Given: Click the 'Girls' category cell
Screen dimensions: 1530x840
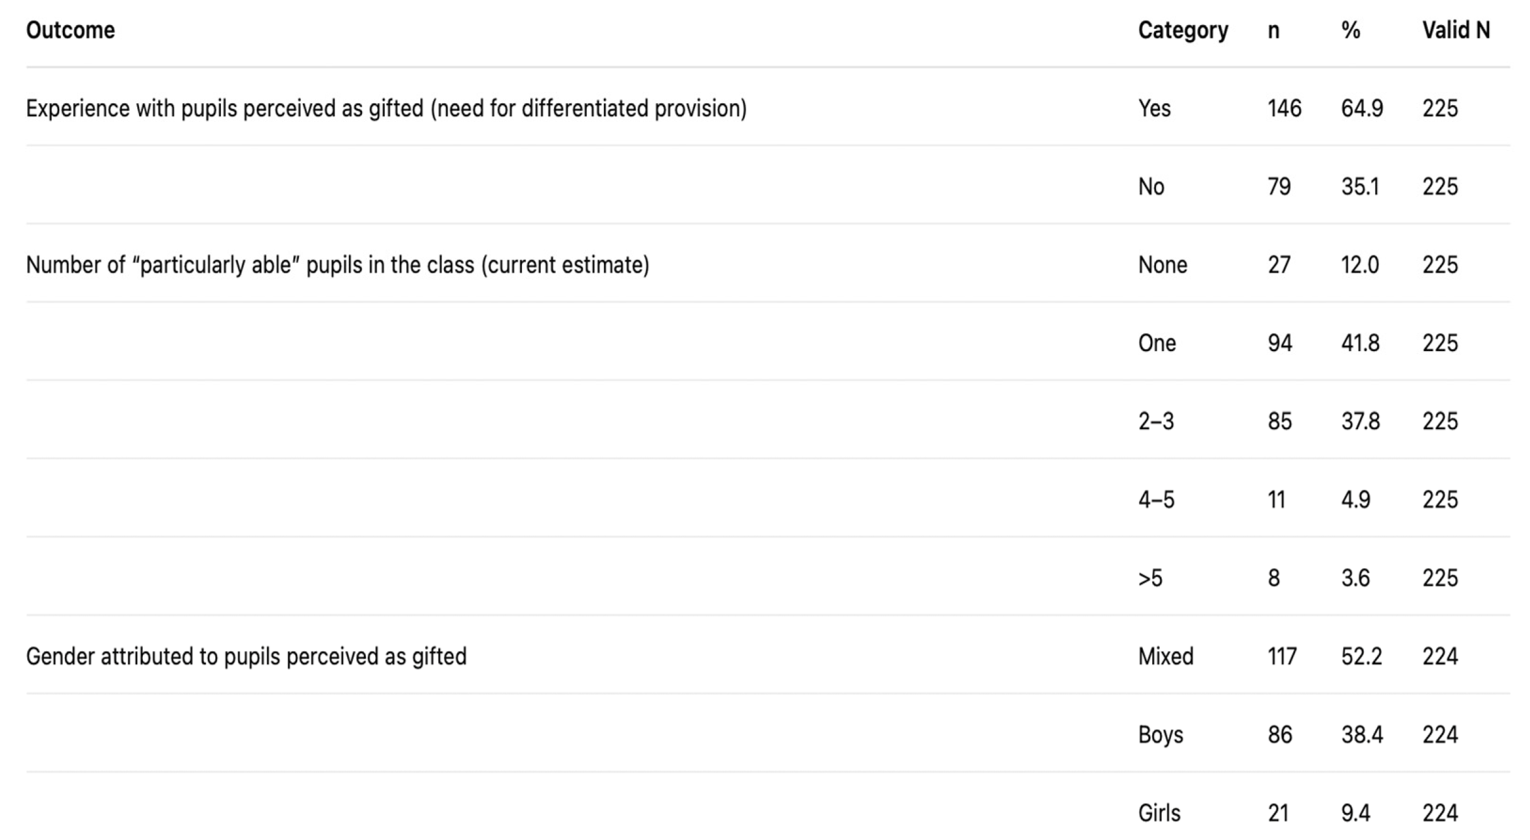Looking at the screenshot, I should point(1159,813).
